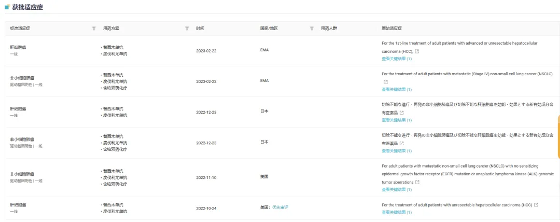The height and width of the screenshot is (222, 560).
Task: Open the 标准适应症 column filter
Action: [94, 28]
